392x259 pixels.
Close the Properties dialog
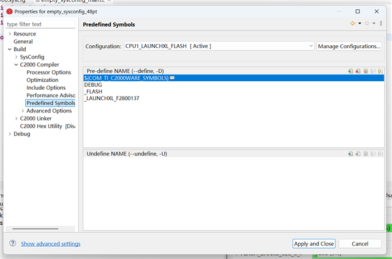tap(377, 12)
